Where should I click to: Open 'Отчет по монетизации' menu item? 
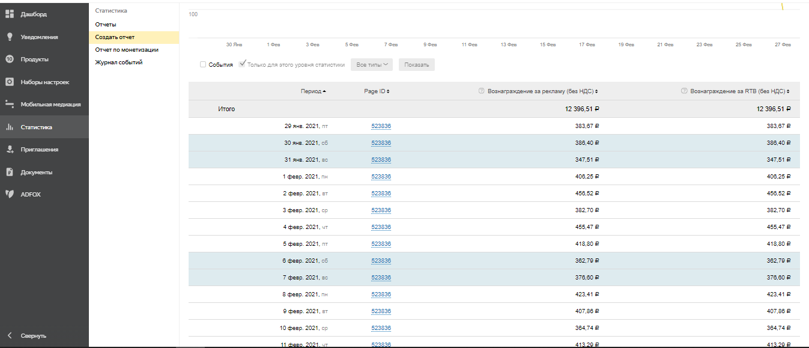(127, 50)
